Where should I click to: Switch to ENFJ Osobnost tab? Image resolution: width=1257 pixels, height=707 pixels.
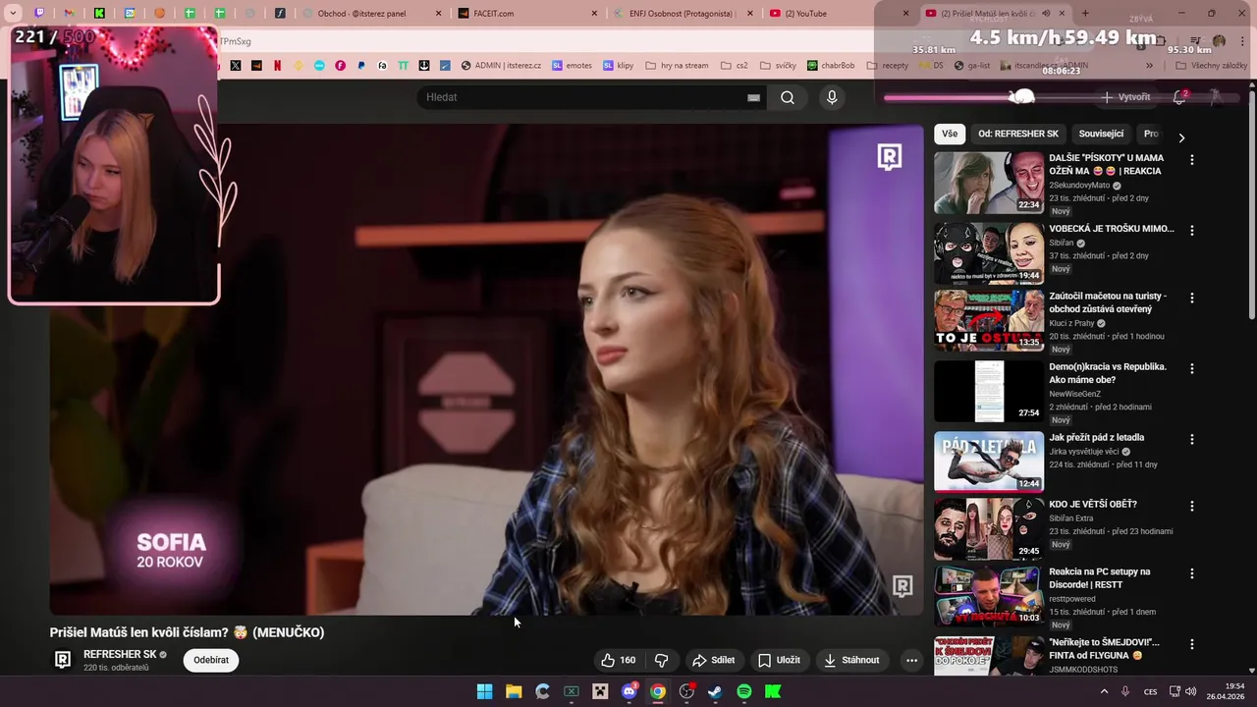683,14
